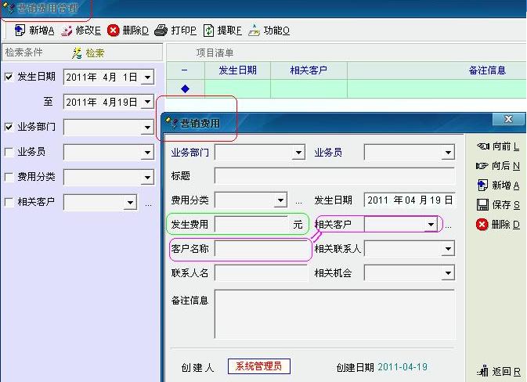
Task: Click the 打印P printer icon
Action: point(161,31)
